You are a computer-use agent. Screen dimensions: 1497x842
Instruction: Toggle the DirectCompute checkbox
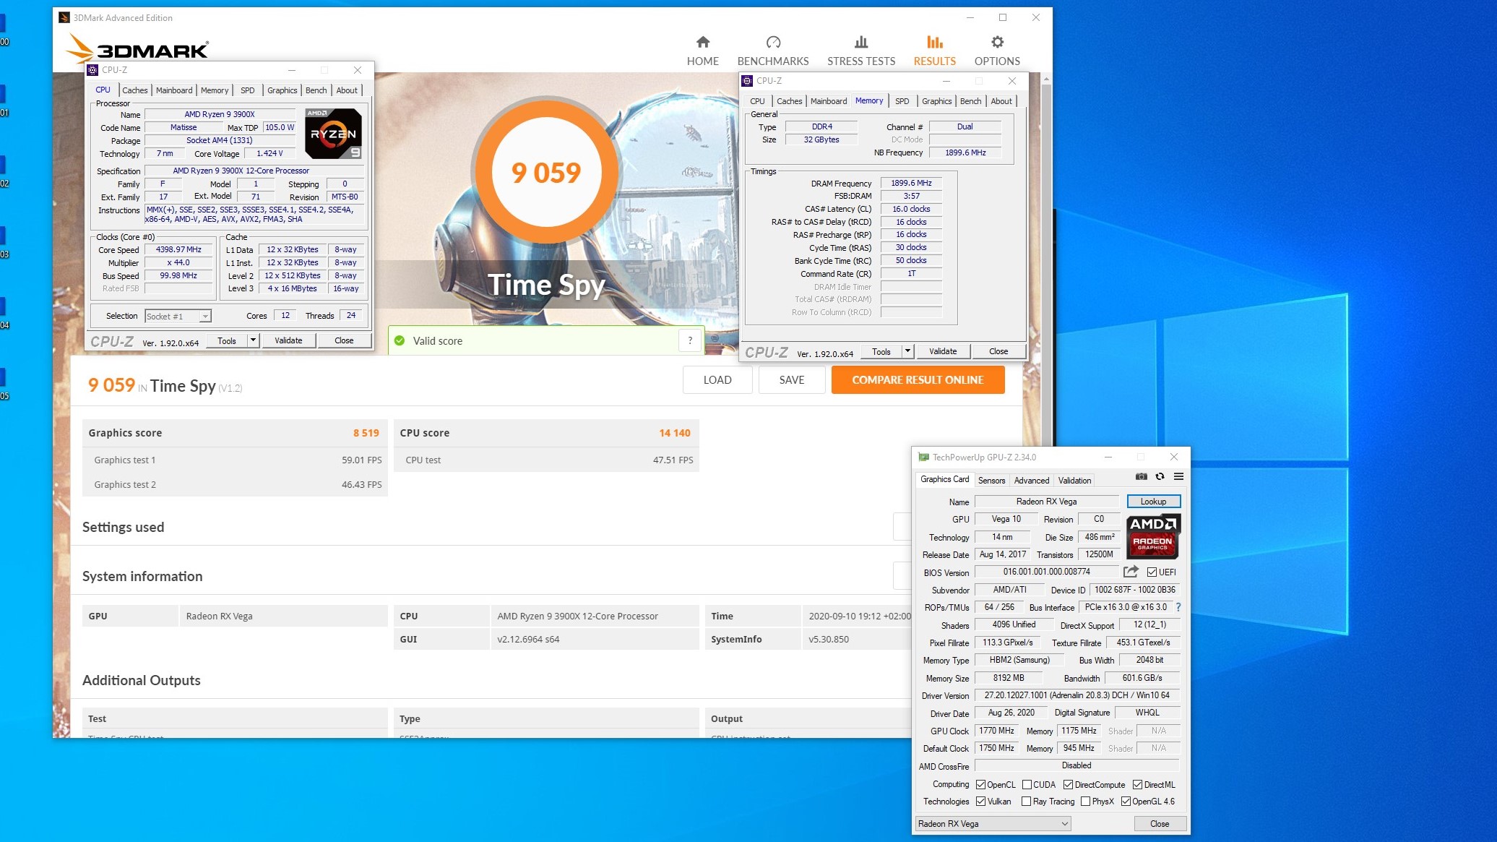(x=1068, y=785)
